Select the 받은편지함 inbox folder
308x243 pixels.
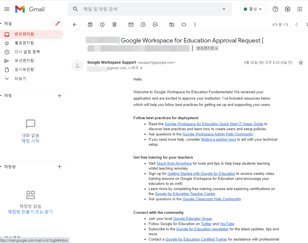point(32,34)
